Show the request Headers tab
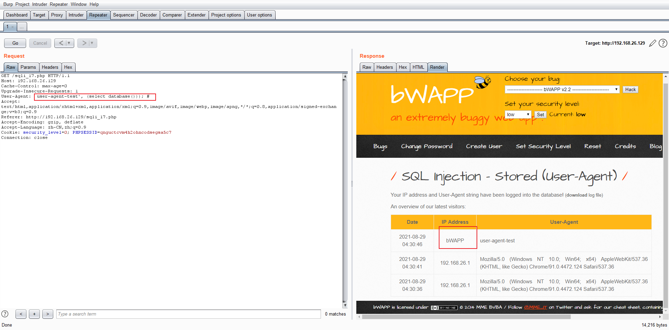 pos(50,67)
